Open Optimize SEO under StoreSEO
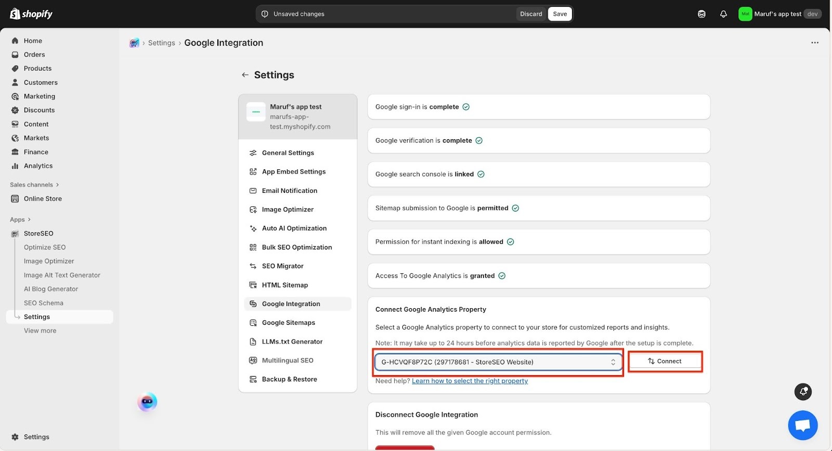The image size is (832, 451). 45,247
